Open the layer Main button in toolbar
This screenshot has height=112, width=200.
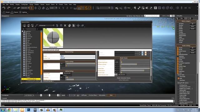point(127,8)
